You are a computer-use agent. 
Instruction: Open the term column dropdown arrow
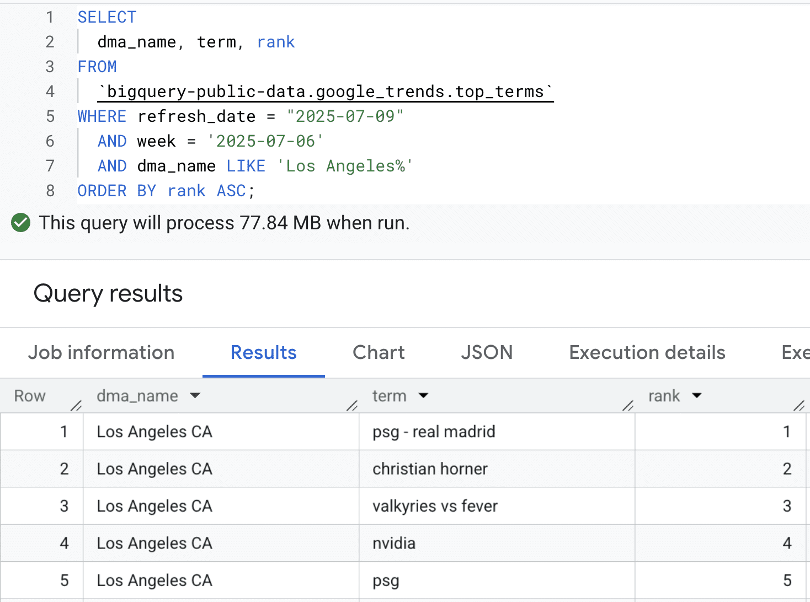point(423,396)
